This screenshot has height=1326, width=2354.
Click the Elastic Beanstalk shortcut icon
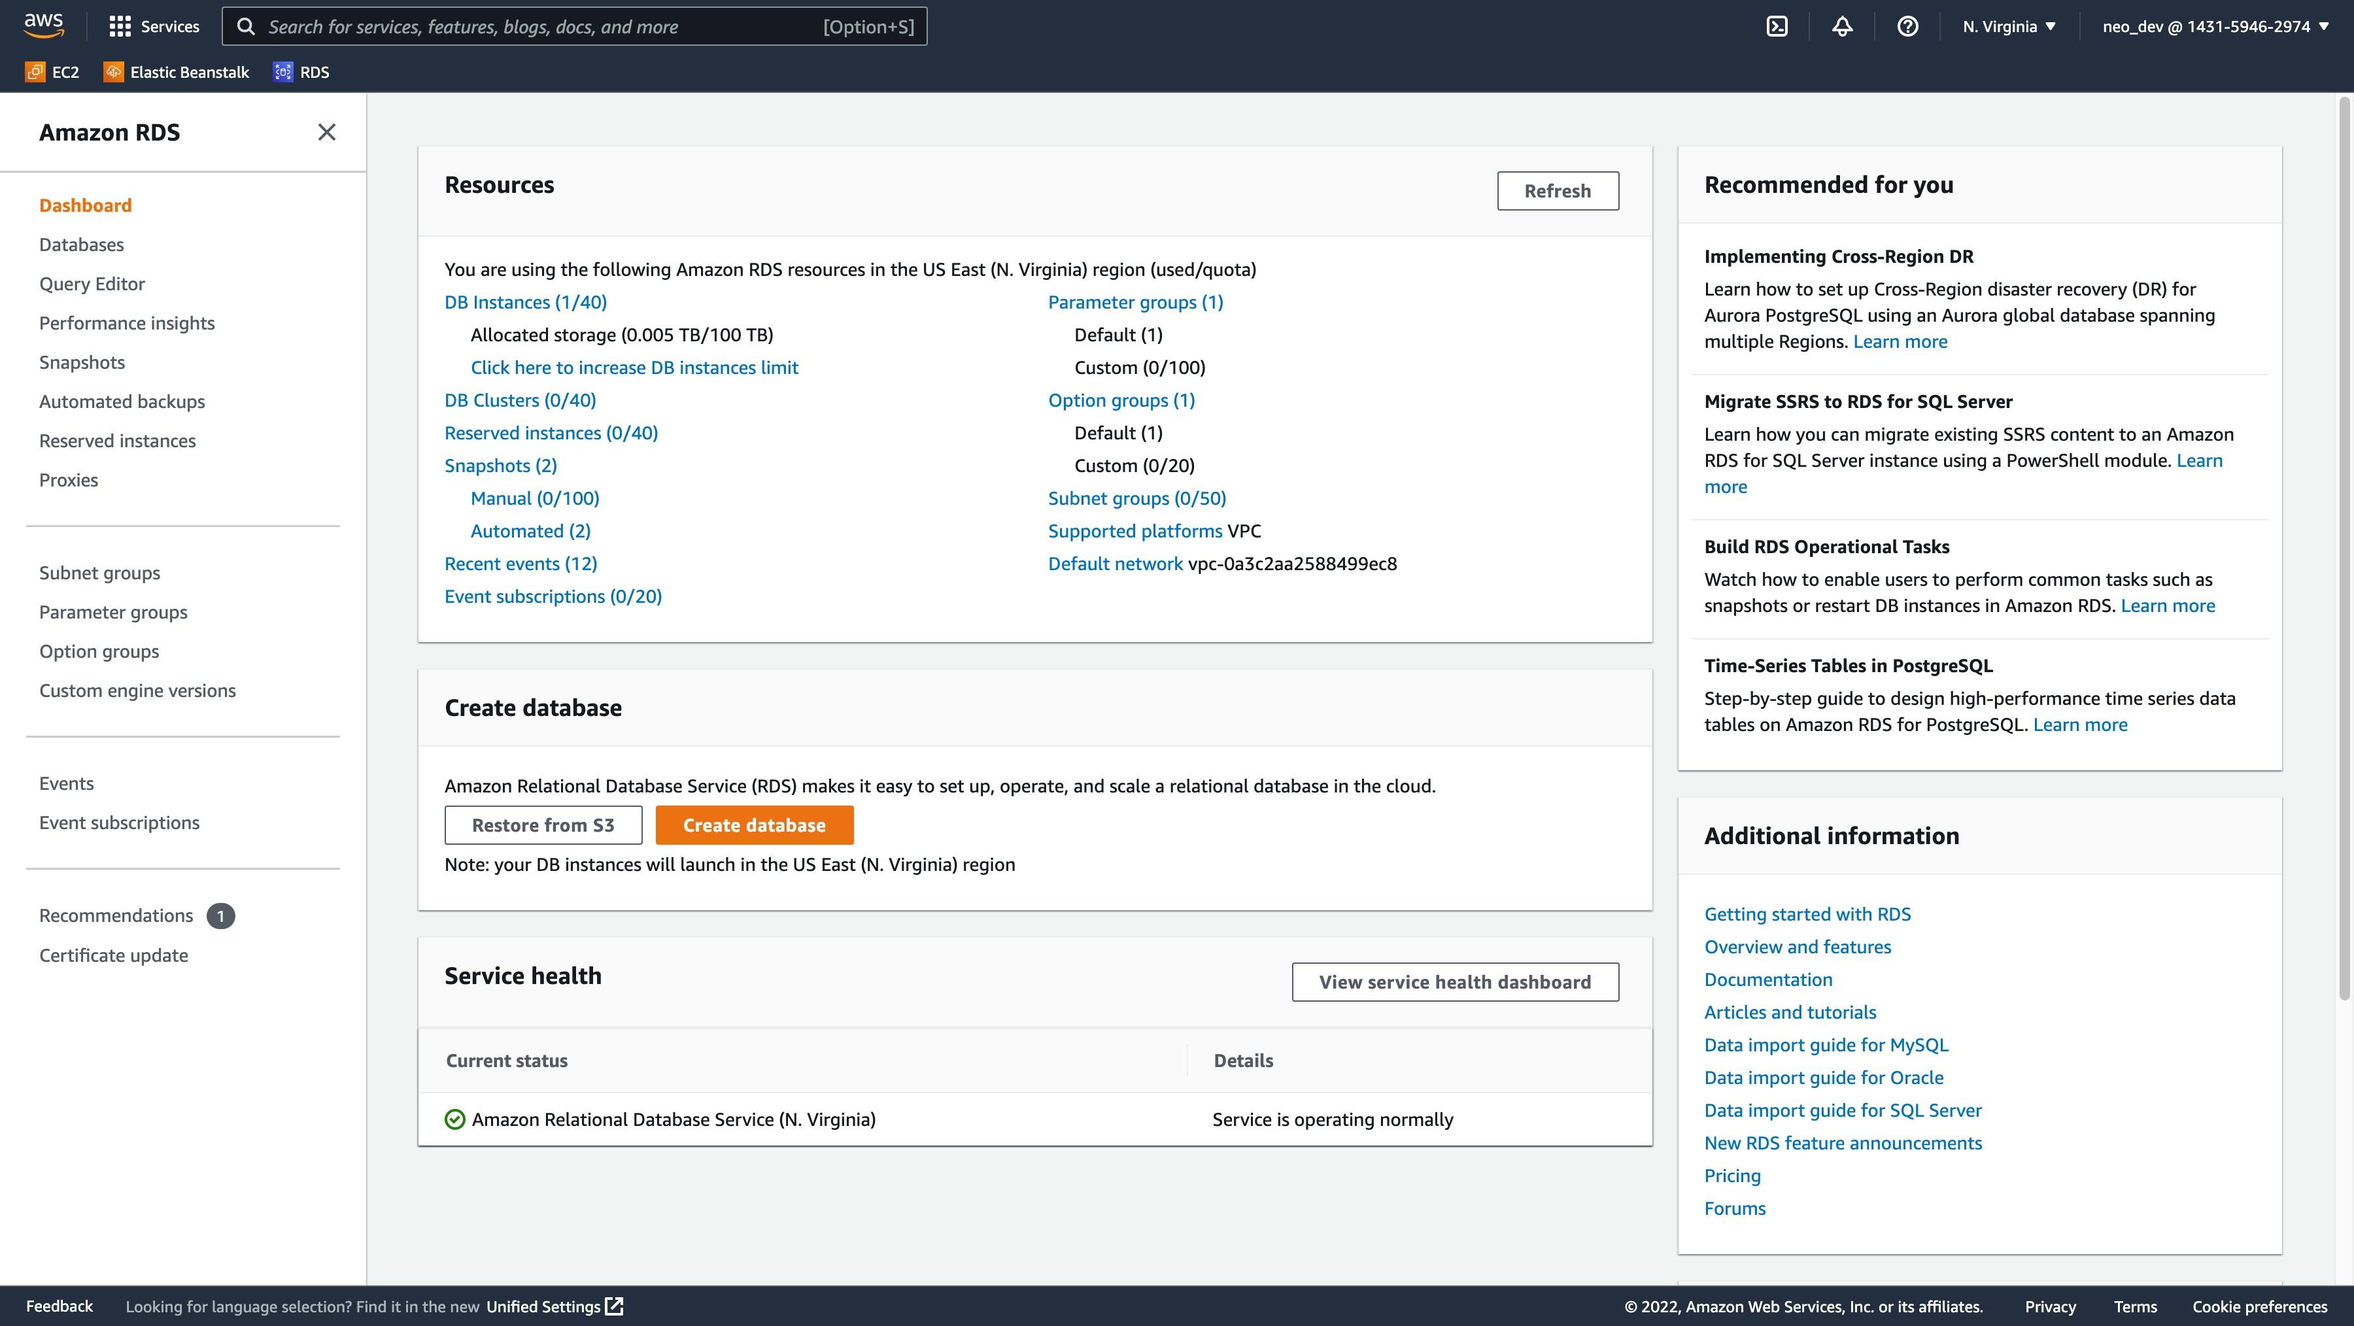(113, 71)
